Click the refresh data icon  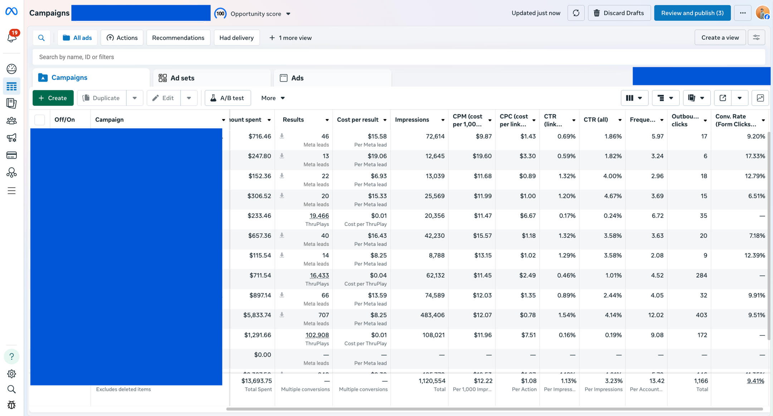pos(576,13)
